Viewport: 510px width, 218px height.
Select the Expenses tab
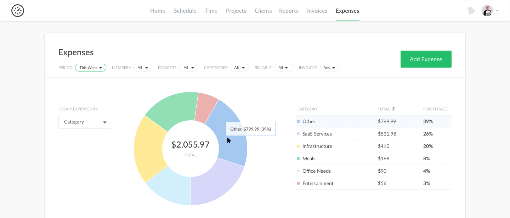click(347, 11)
